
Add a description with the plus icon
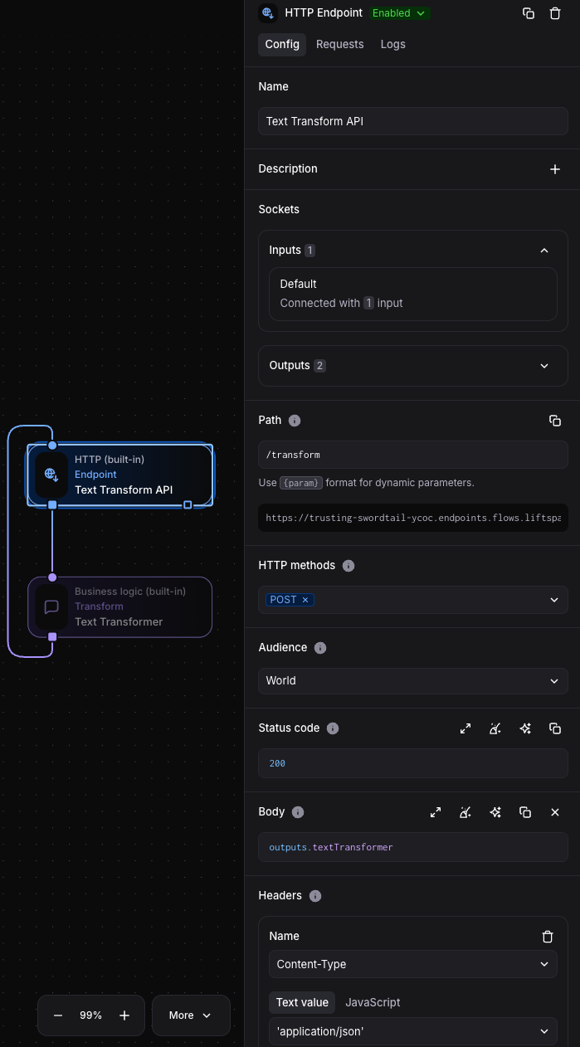click(x=555, y=169)
